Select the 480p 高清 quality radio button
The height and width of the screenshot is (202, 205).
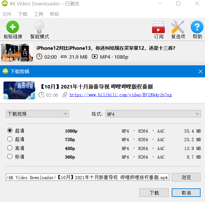[x=10, y=148]
